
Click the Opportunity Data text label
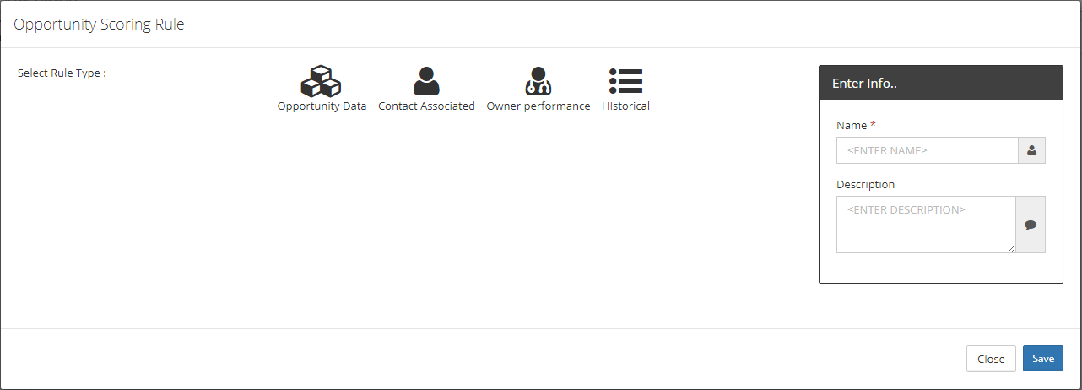coord(322,106)
